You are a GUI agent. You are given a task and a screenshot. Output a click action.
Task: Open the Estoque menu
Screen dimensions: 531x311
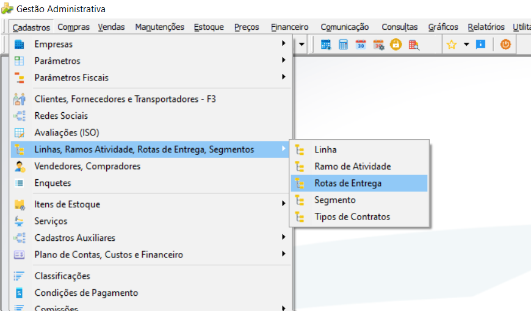209,27
